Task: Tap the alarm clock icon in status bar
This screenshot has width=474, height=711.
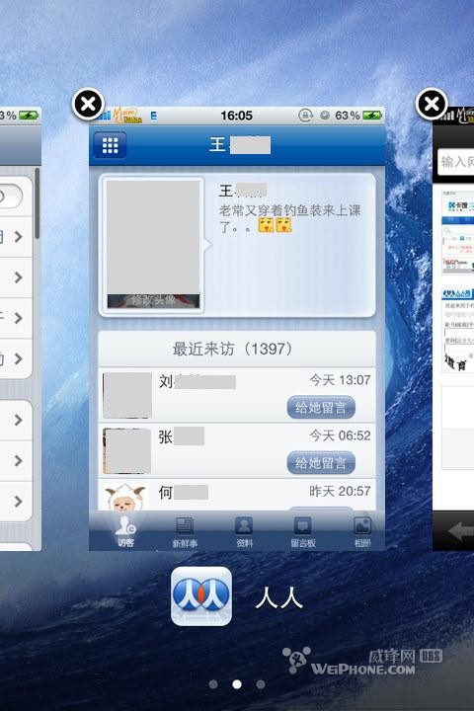Action: tap(325, 116)
